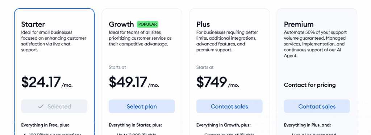The image size is (371, 135).
Task: Click the Everything in Free, plus heading
Action: pyautogui.click(x=45, y=125)
